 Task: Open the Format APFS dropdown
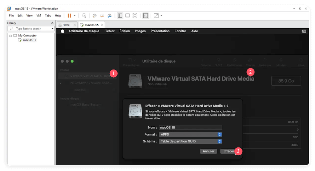(x=191, y=135)
